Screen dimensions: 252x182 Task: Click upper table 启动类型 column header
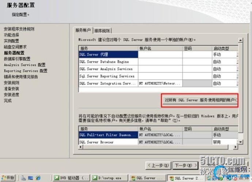225,48
